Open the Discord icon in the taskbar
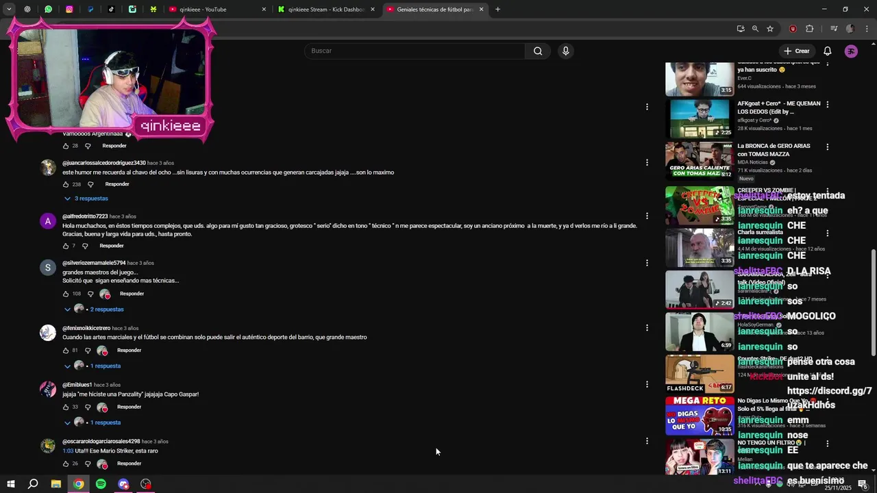 coord(123,484)
